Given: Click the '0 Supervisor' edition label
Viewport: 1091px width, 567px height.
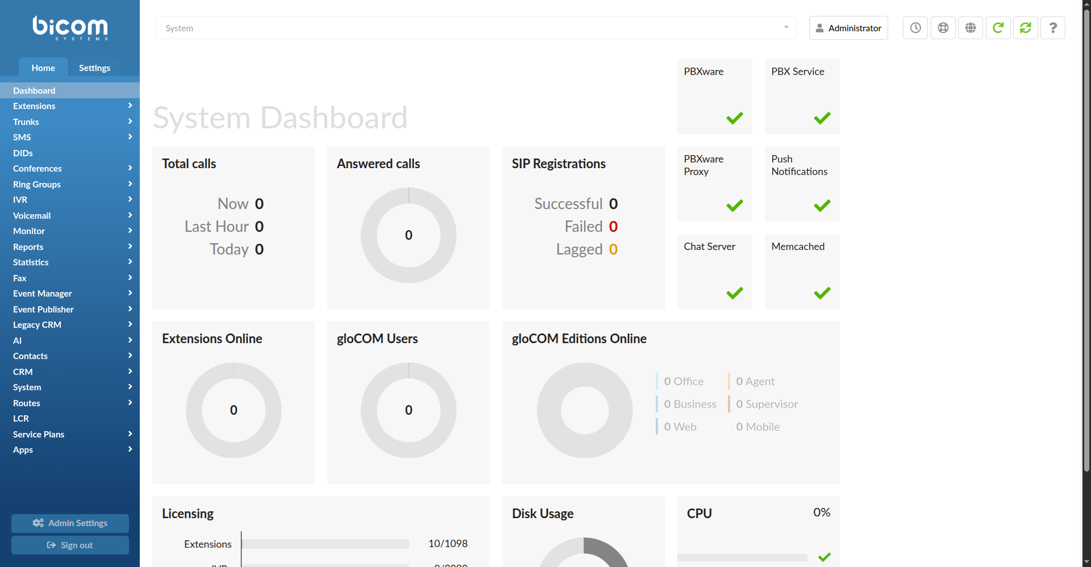Looking at the screenshot, I should (x=767, y=404).
